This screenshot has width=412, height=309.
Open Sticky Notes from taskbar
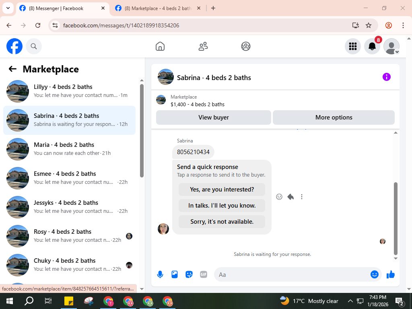(x=69, y=301)
